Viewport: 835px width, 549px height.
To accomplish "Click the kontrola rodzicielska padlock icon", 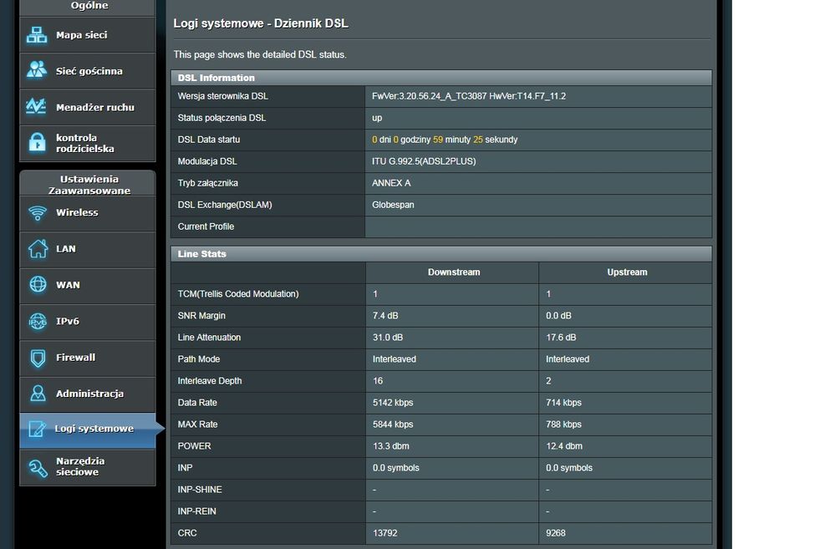I will tap(37, 143).
